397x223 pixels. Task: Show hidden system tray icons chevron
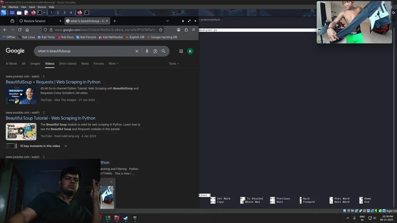(x=347, y=218)
